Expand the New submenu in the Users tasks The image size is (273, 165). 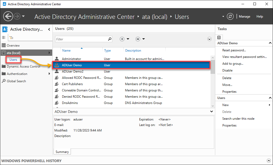pos(269,105)
